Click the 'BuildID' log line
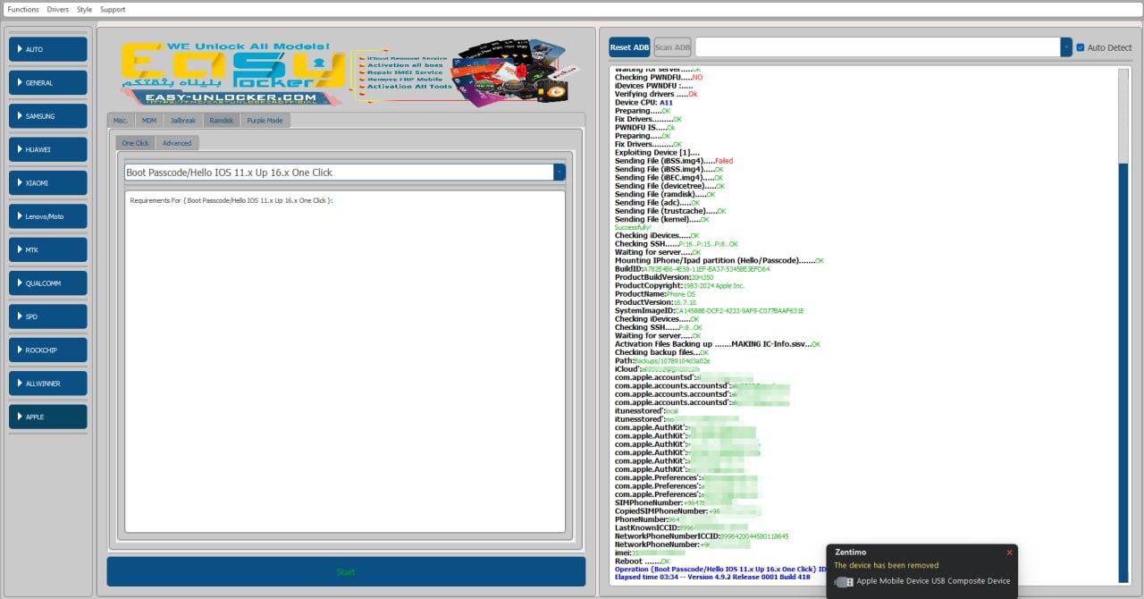The height and width of the screenshot is (599, 1144). pos(692,268)
